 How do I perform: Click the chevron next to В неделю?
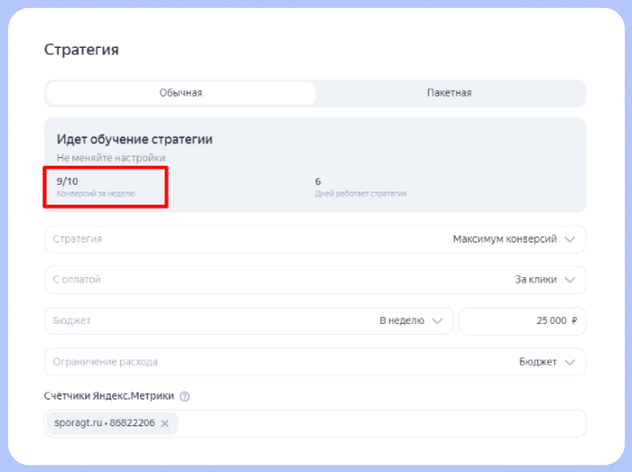tap(438, 320)
